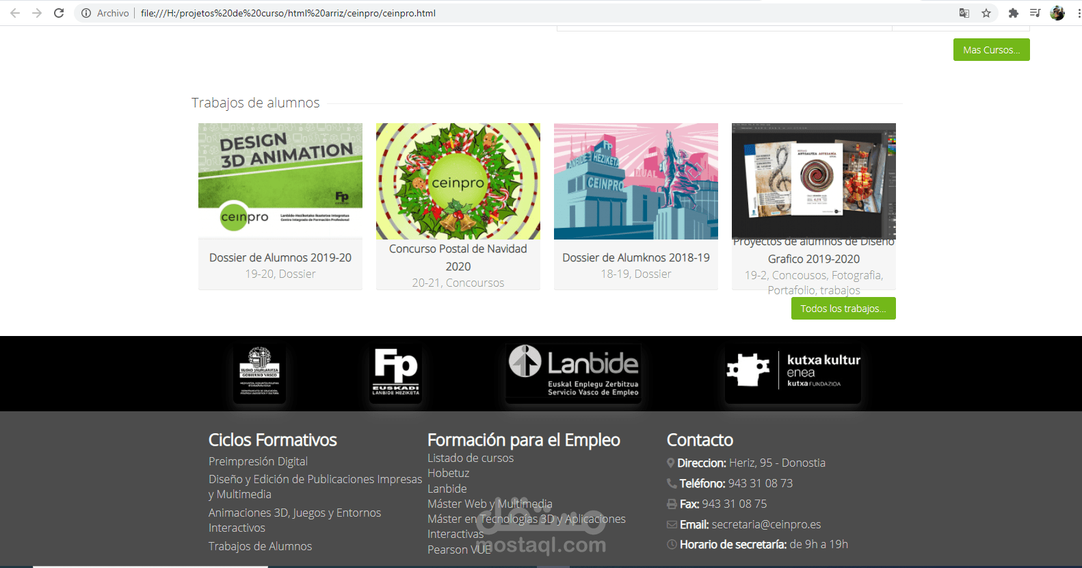The height and width of the screenshot is (568, 1082).
Task: Reload the page with the refresh icon
Action: coord(59,13)
